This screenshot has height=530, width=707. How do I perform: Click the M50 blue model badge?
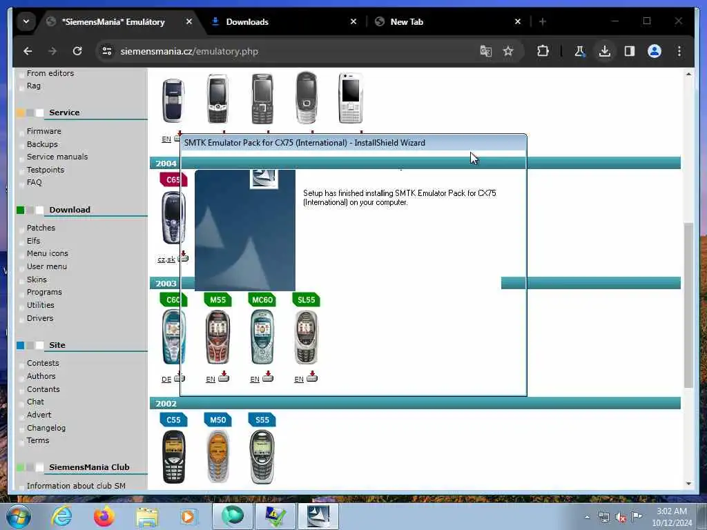[x=217, y=420]
